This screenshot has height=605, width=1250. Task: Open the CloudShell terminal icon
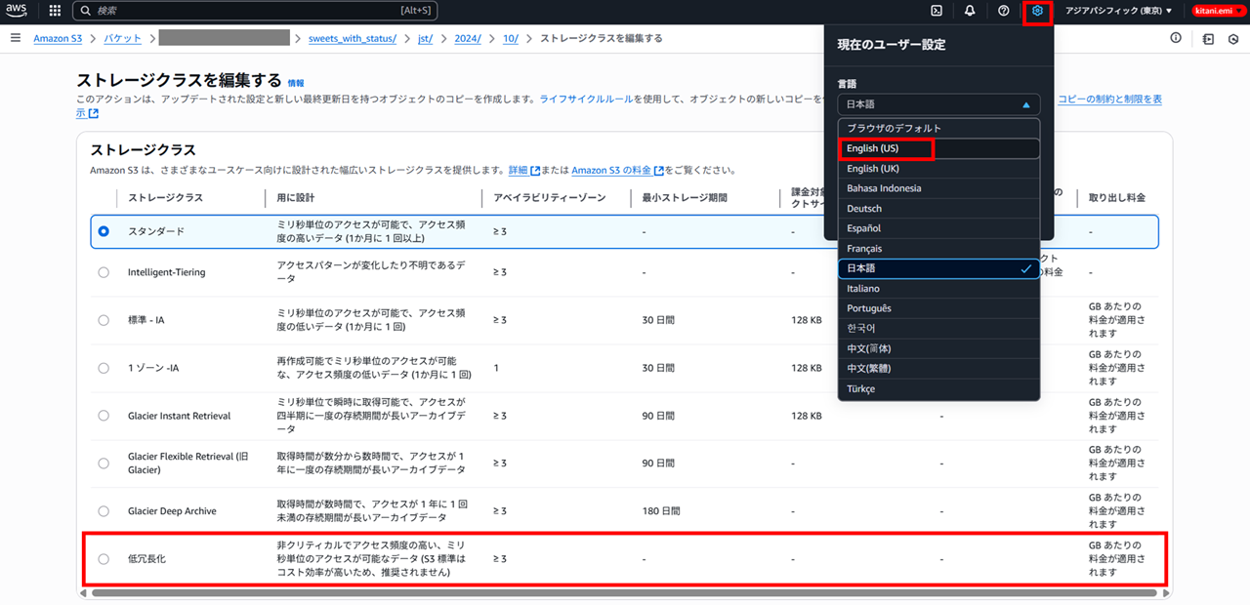click(x=937, y=11)
